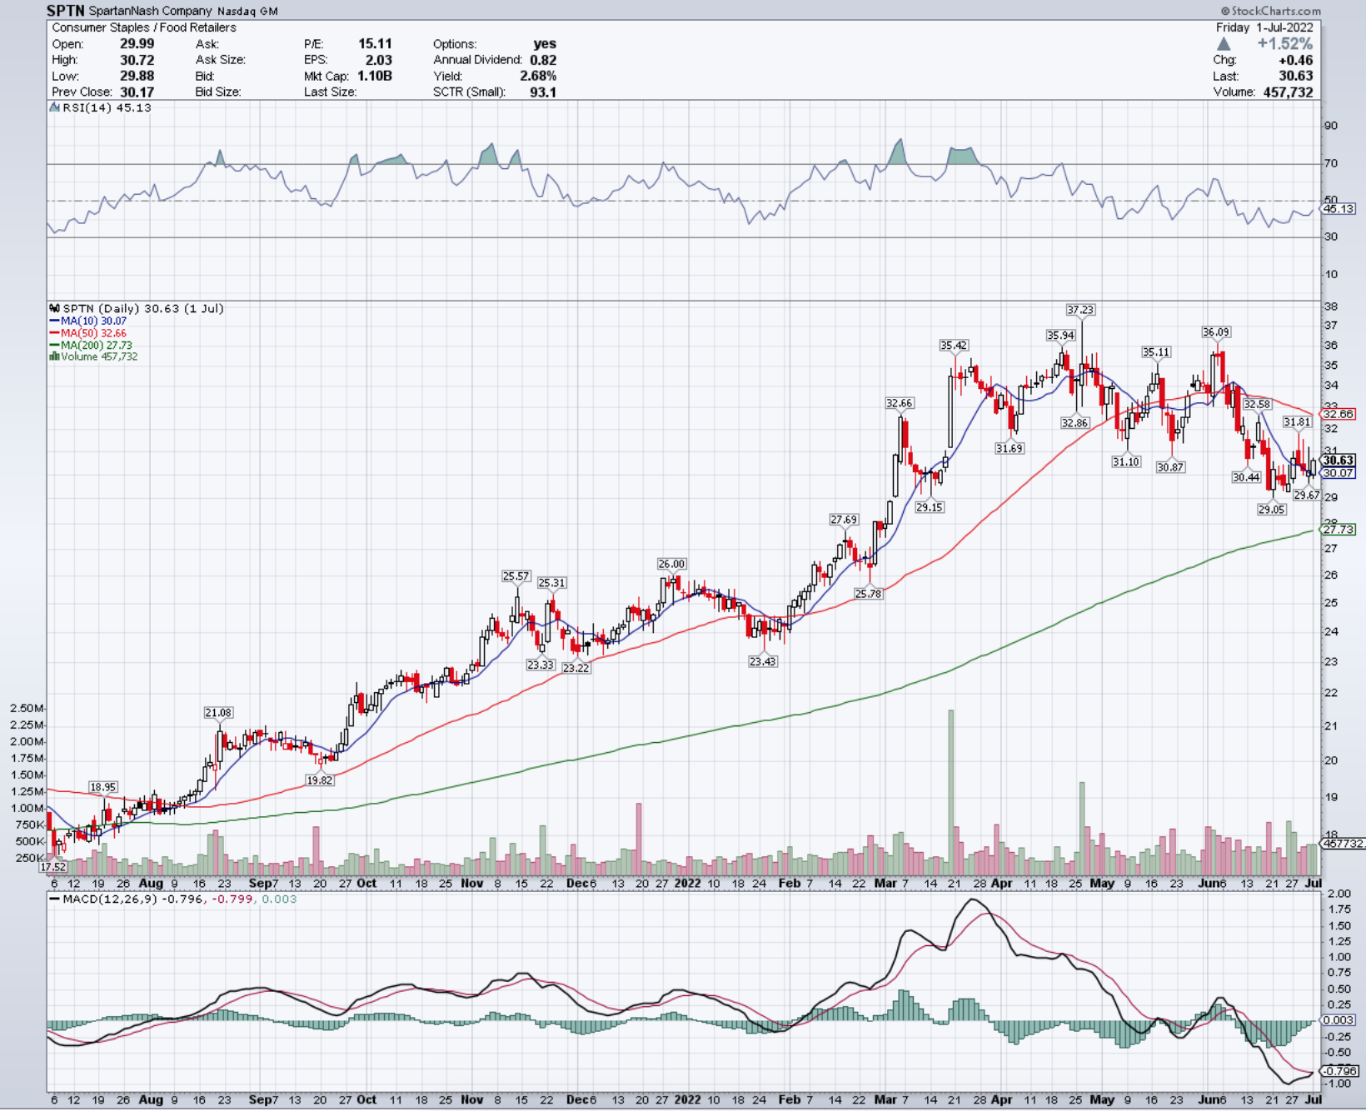Click the 35.94 peak price annotation

pos(1060,336)
